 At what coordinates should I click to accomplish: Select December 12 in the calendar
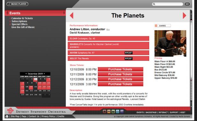[48, 84]
